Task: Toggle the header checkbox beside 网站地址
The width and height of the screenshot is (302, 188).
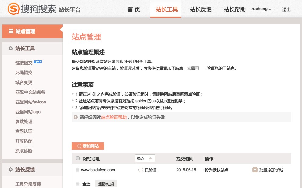Action: 77,158
